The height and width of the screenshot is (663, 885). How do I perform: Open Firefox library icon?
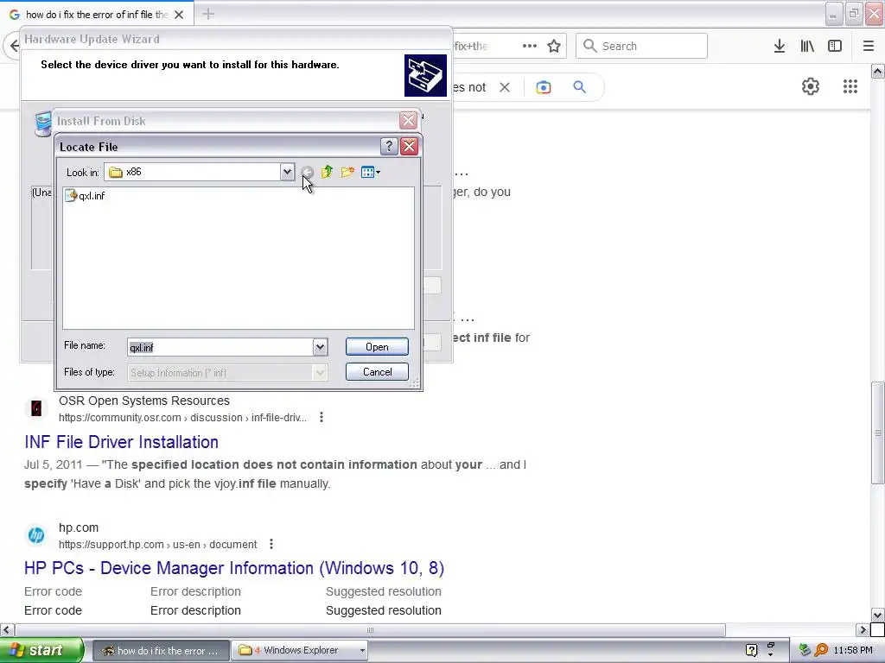pyautogui.click(x=807, y=46)
